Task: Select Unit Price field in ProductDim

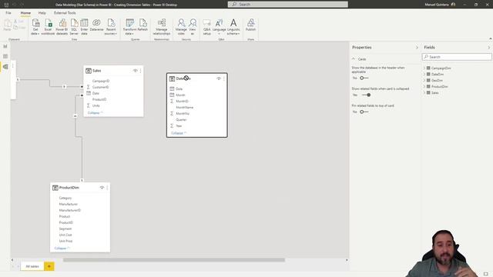Action: (65, 241)
